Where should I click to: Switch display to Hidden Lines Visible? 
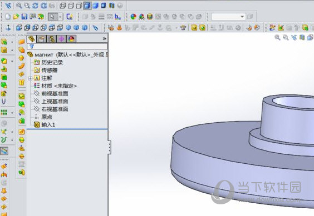[71, 6]
